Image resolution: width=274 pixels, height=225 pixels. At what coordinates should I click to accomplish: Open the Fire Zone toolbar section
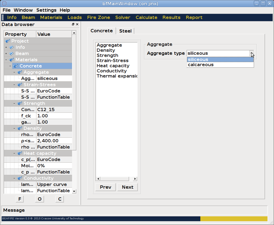click(98, 17)
